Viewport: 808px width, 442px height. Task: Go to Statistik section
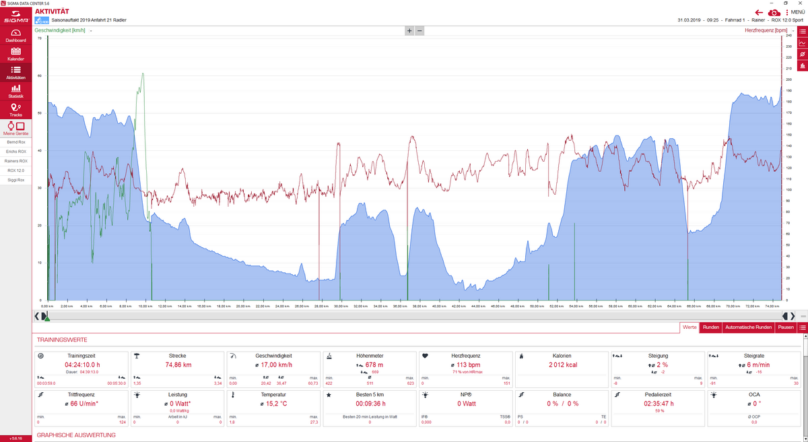pos(15,91)
